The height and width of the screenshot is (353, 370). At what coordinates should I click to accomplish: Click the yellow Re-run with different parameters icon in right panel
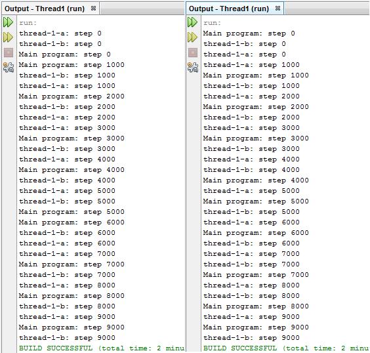pos(193,37)
